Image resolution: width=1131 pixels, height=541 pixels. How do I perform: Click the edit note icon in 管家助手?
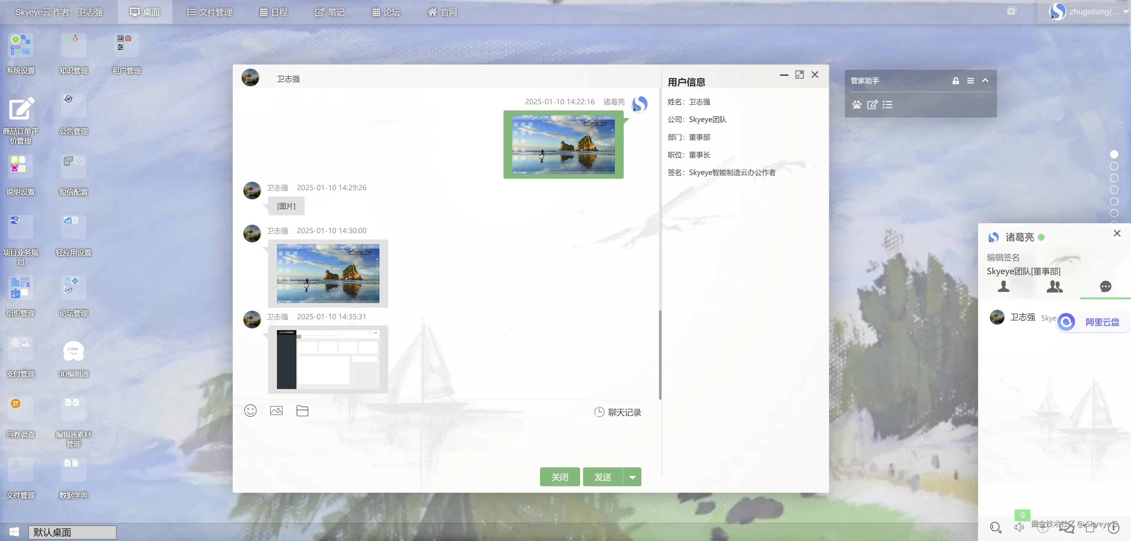872,105
